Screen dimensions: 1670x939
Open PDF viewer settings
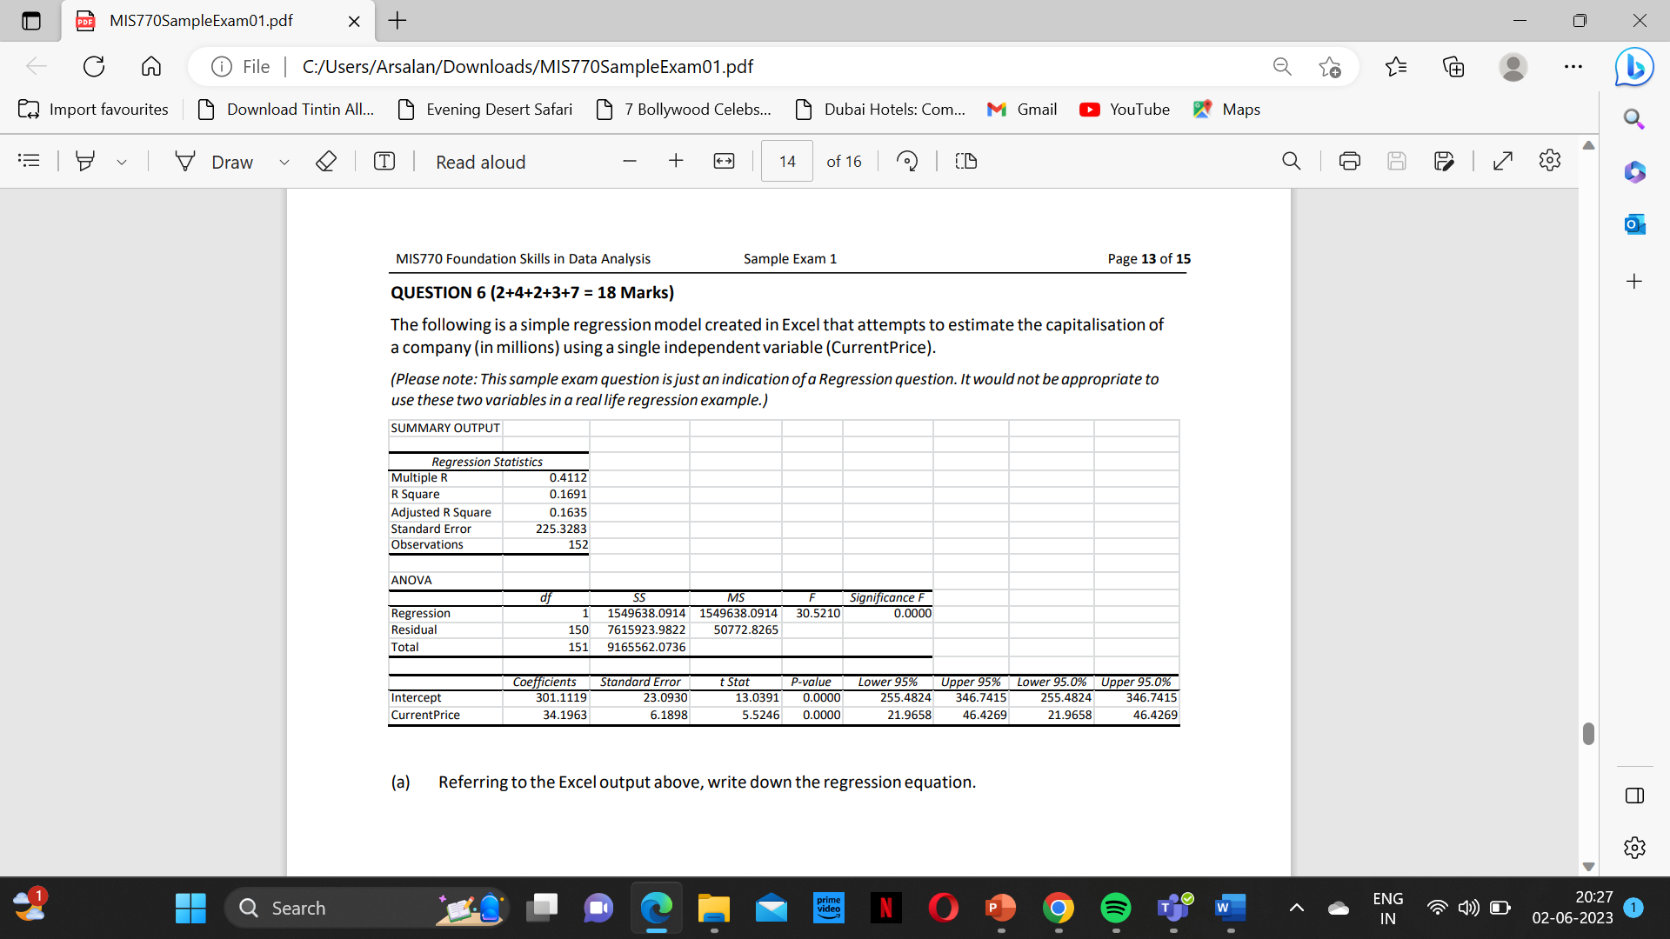[x=1550, y=161]
